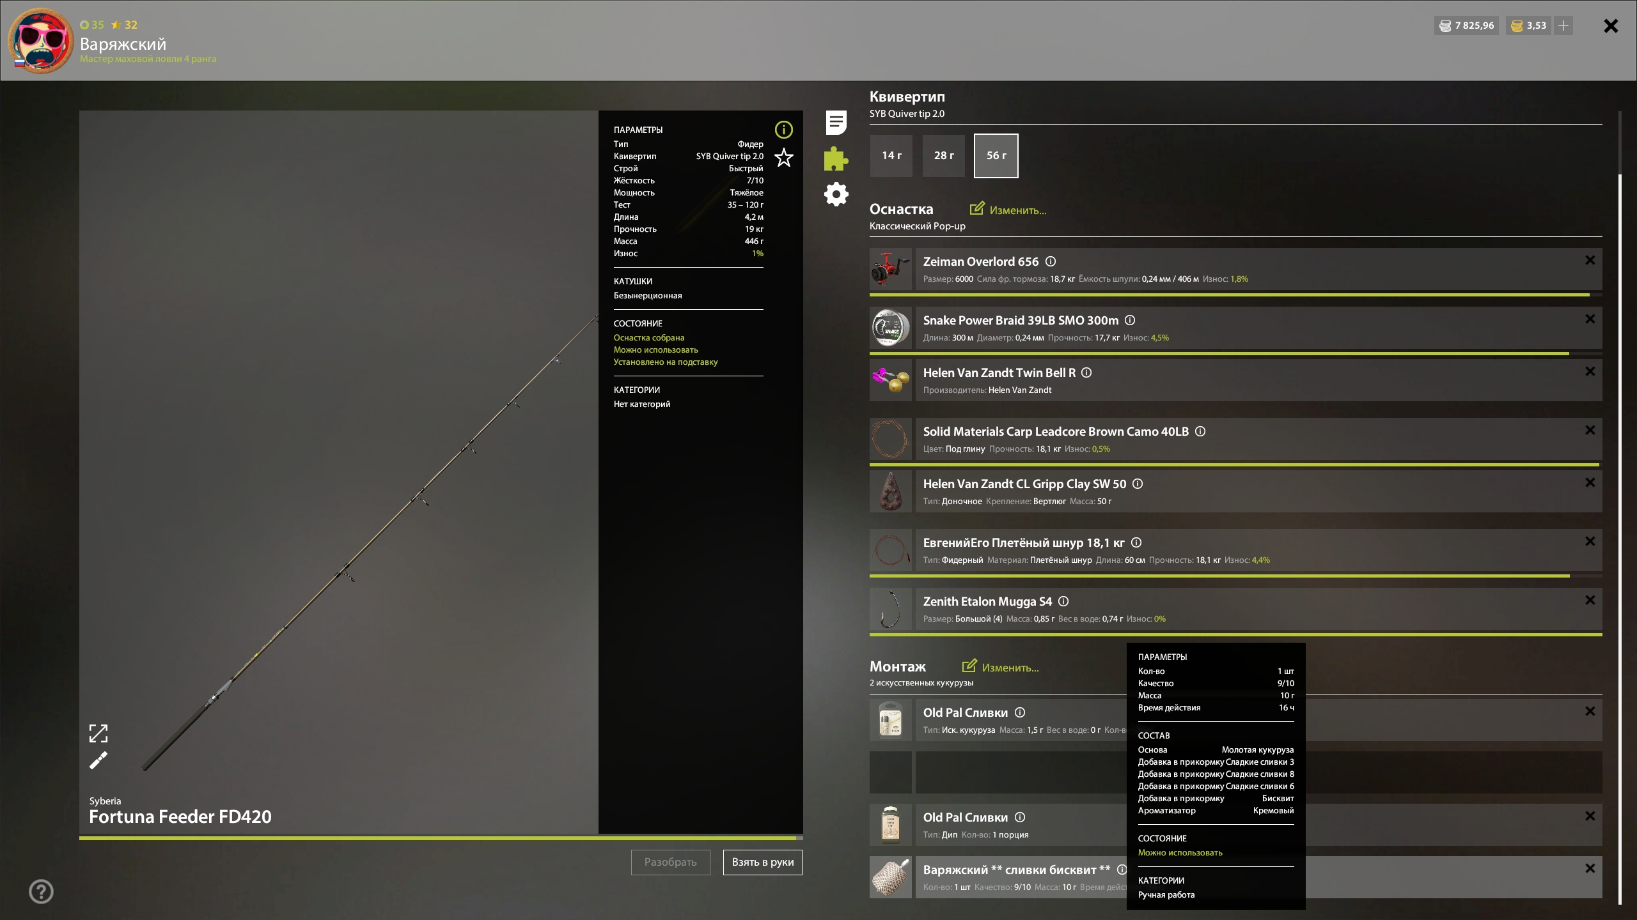
Task: Select the 56 г quiver tip
Action: (996, 155)
